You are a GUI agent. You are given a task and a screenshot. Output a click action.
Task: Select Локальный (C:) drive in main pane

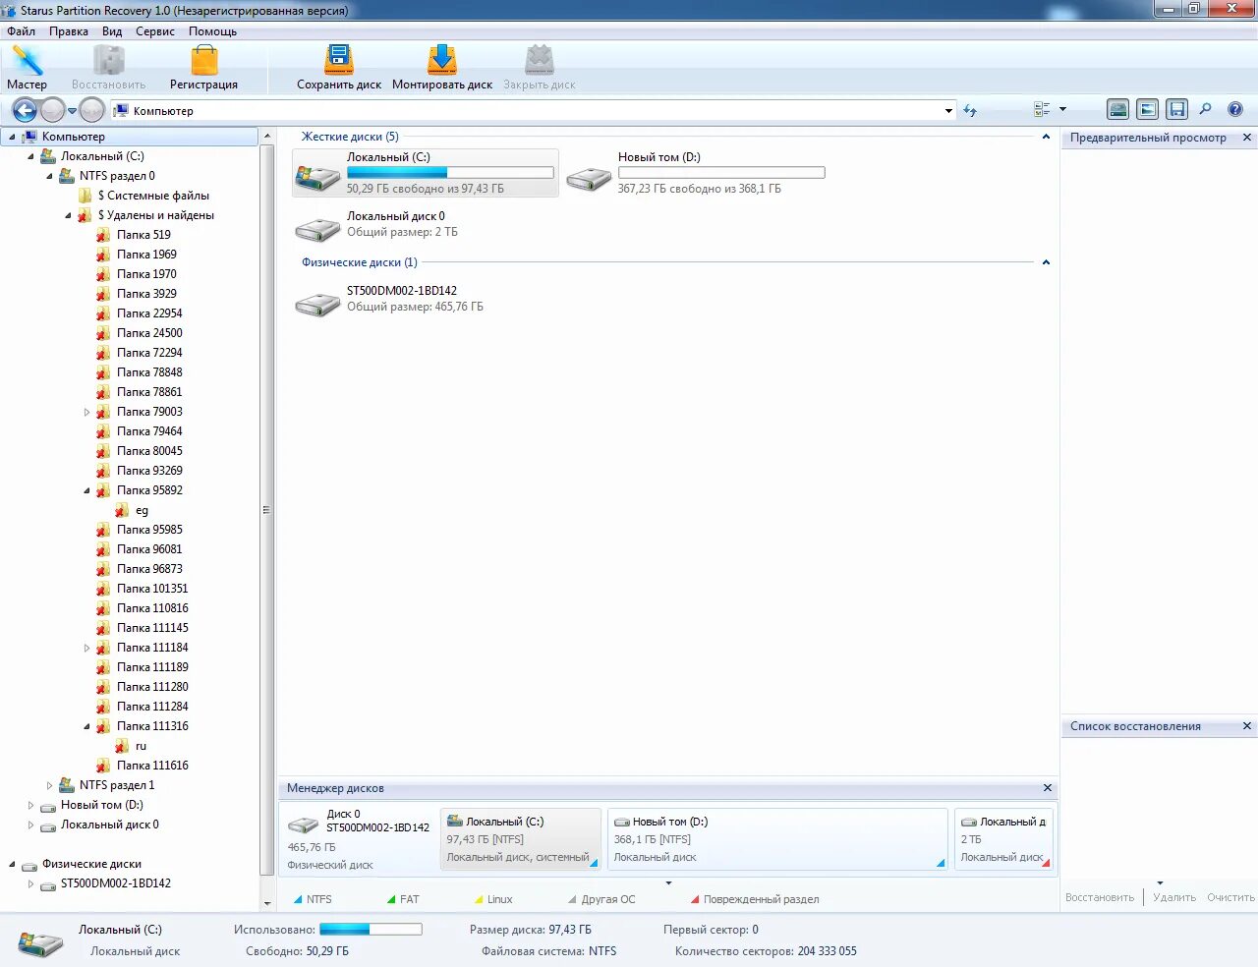click(x=426, y=173)
